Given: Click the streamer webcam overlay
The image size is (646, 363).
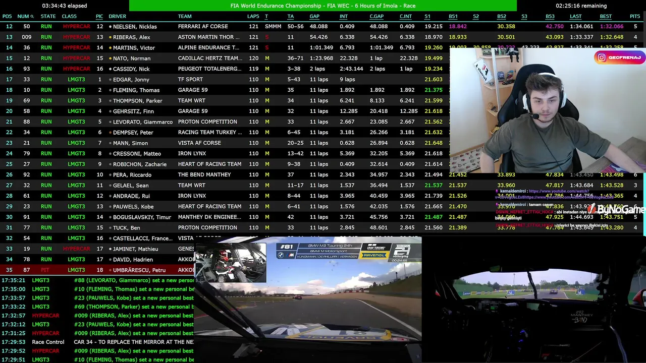Looking at the screenshot, I should click(x=548, y=110).
